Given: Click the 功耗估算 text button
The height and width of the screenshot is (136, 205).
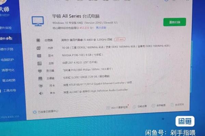Looking at the screenshot, I should (x=142, y=106).
